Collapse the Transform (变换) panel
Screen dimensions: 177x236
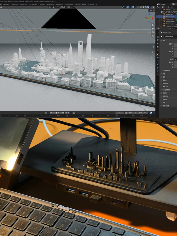click(163, 40)
